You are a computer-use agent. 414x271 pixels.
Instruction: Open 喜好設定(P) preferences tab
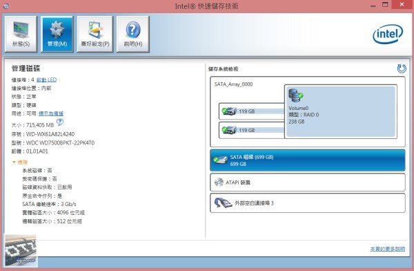tap(95, 34)
